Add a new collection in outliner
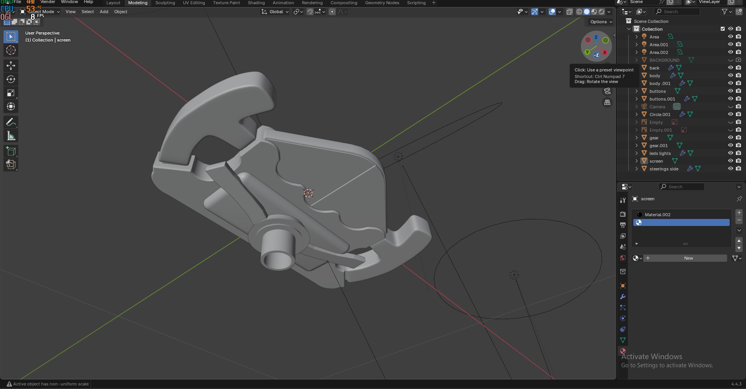The image size is (746, 389). [x=739, y=12]
